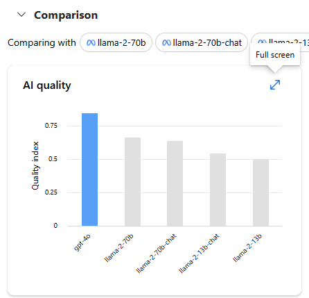Click the Meta logo in the partially hidden chip

262,42
